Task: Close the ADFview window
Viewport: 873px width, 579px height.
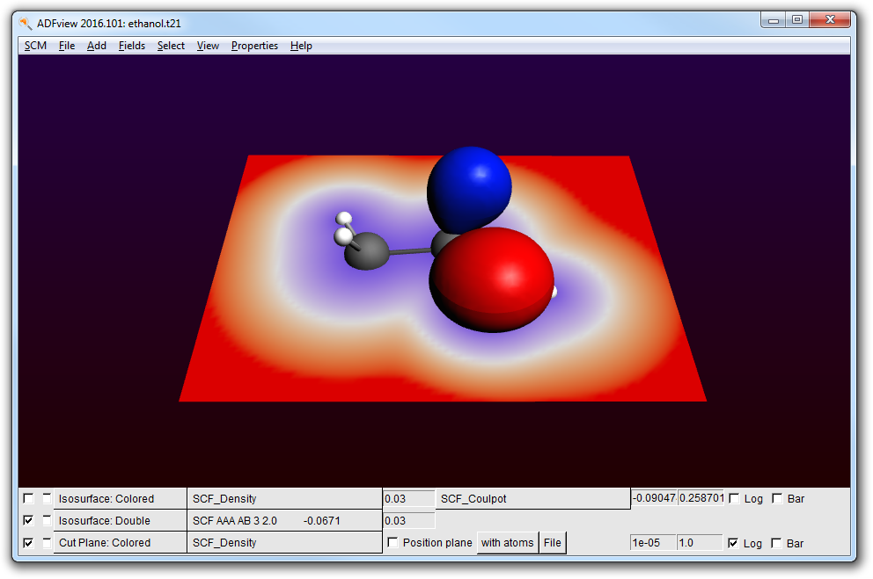Action: pos(830,20)
